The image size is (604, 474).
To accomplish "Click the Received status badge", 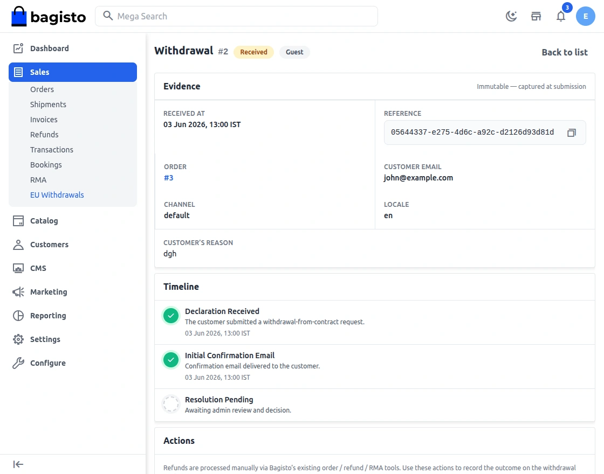I will [x=253, y=52].
